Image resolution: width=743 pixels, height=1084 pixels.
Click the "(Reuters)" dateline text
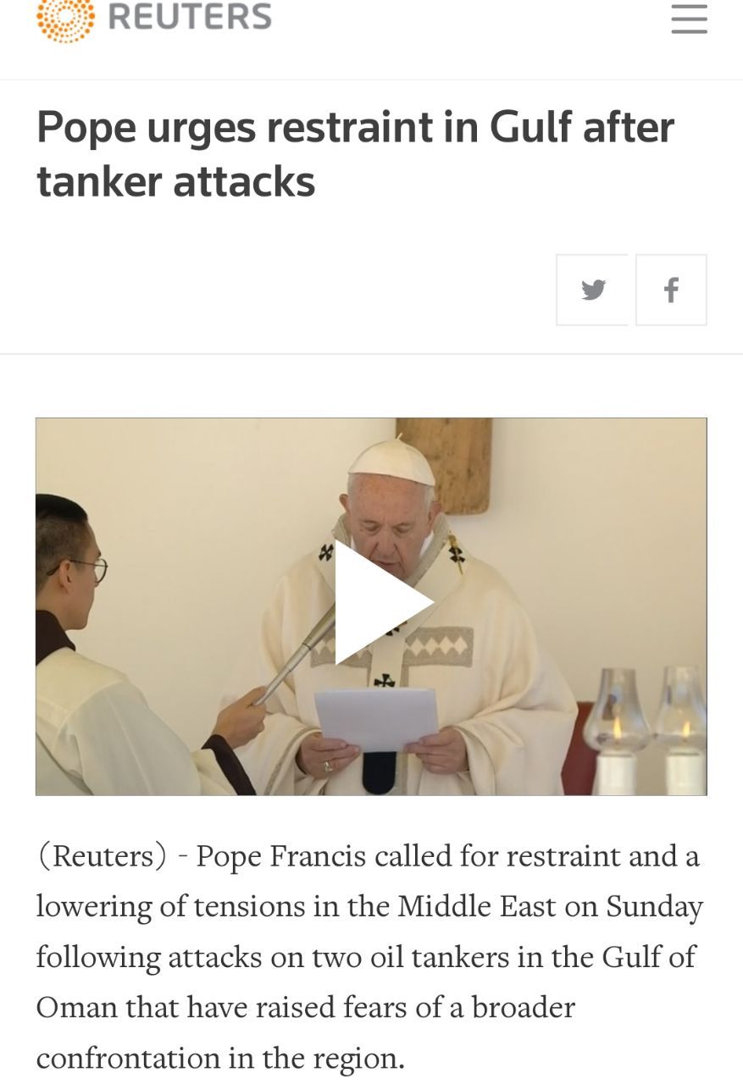point(102,856)
